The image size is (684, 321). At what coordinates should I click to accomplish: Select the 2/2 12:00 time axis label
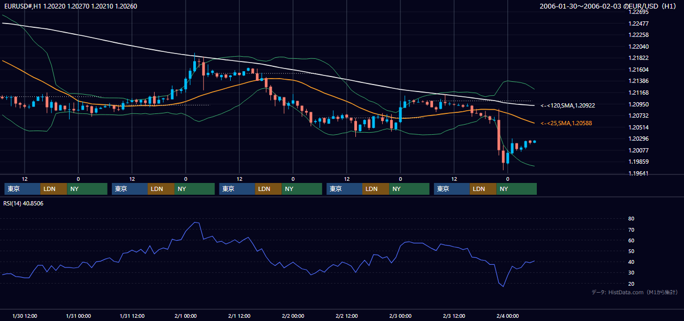click(347, 316)
